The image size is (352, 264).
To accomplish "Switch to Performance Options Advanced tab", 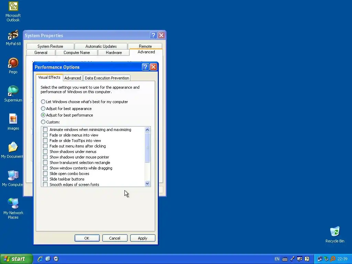I will click(73, 78).
